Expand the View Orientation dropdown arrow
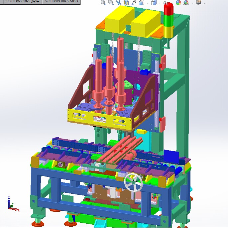 (148, 3)
